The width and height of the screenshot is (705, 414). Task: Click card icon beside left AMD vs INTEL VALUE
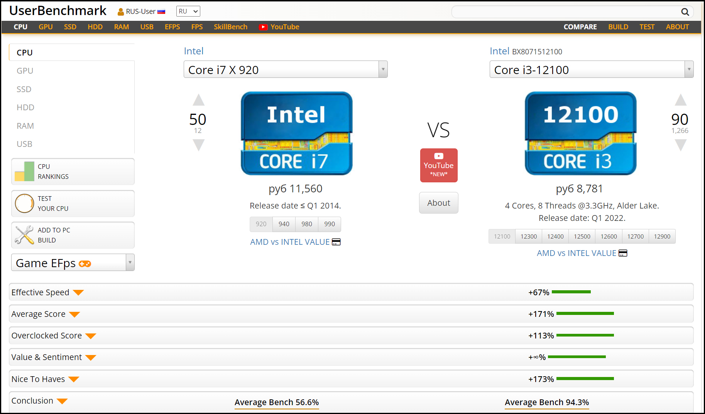[x=336, y=242]
